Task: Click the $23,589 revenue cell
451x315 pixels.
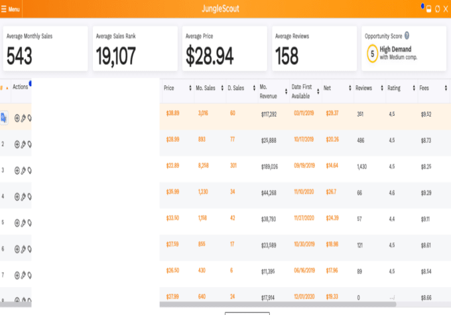Action: (269, 246)
